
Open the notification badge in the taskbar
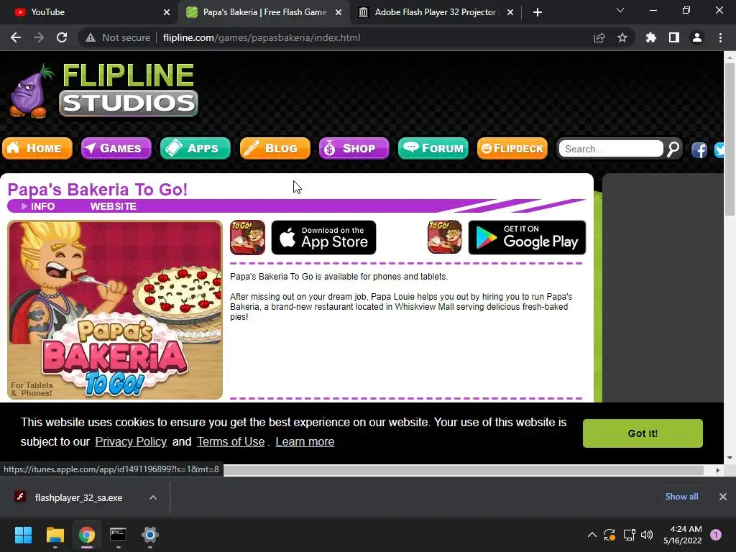coord(716,535)
